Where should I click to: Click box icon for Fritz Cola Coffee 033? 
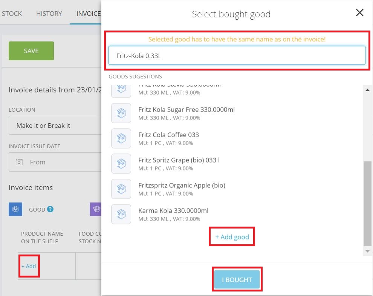pos(121,138)
